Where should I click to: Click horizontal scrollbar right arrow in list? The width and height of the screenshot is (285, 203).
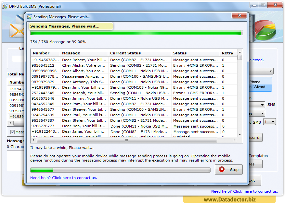click(234, 140)
